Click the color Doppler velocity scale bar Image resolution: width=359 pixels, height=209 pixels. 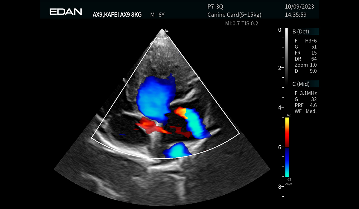(x=287, y=147)
